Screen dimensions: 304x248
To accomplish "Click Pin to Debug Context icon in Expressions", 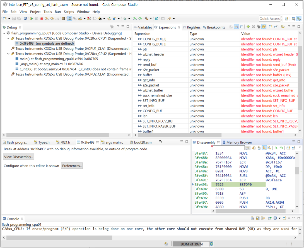I will 276,27.
